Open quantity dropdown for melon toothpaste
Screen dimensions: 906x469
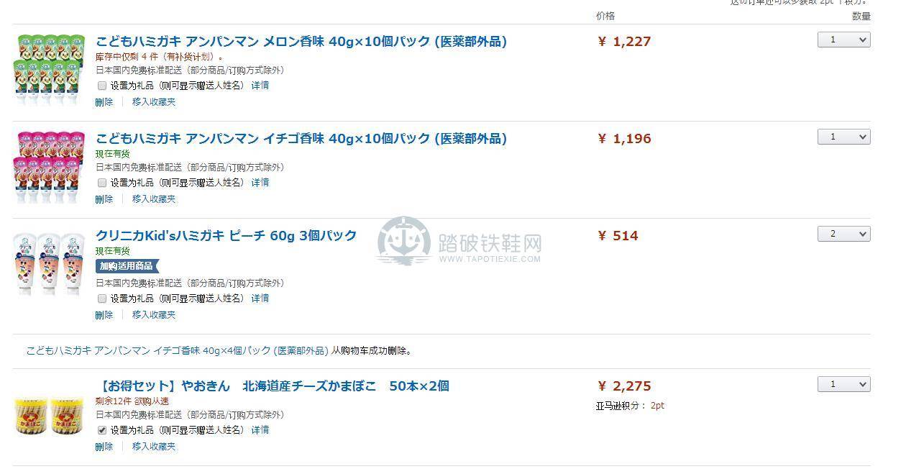pos(843,40)
